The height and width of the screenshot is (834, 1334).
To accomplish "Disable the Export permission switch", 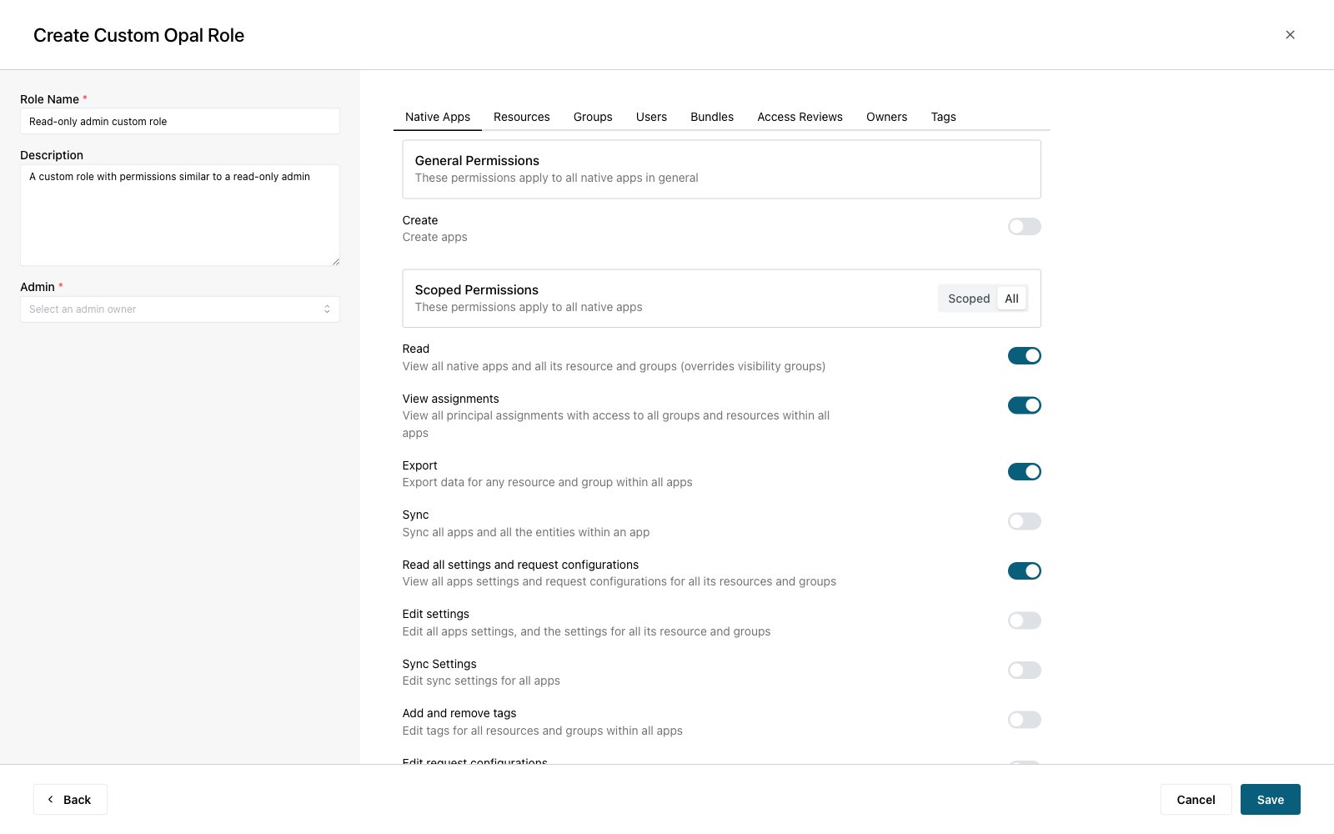I will click(x=1024, y=472).
